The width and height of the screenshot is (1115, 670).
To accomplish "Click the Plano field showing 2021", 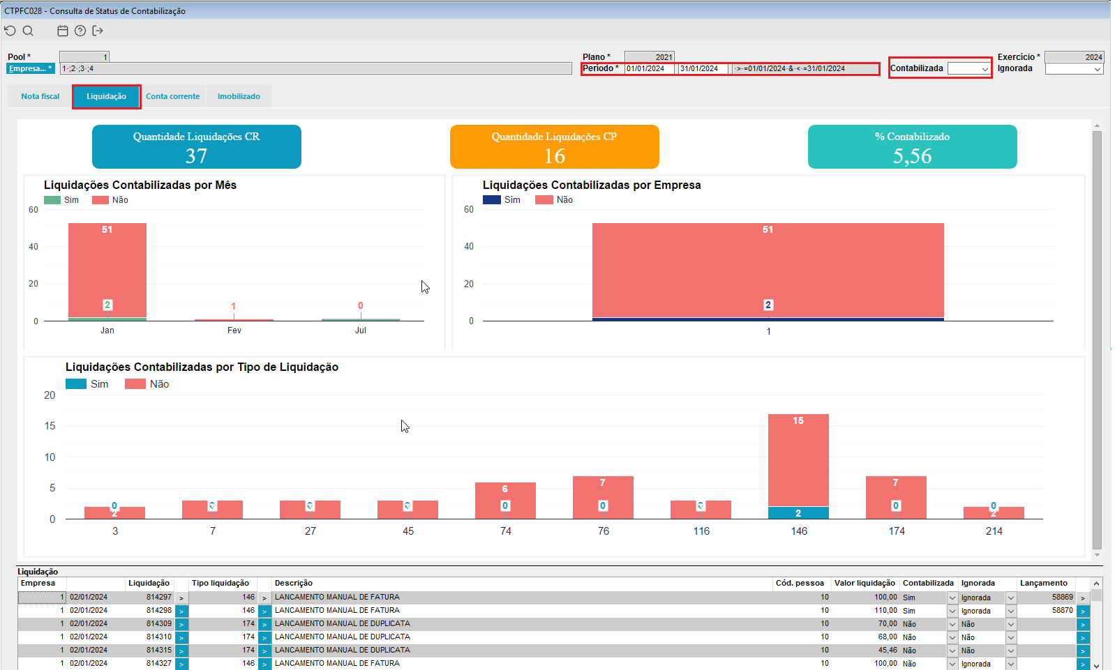I will pos(650,57).
